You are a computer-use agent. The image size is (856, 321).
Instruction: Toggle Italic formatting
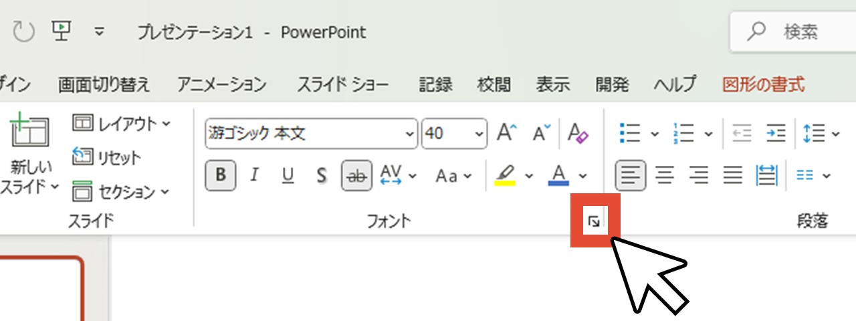254,175
